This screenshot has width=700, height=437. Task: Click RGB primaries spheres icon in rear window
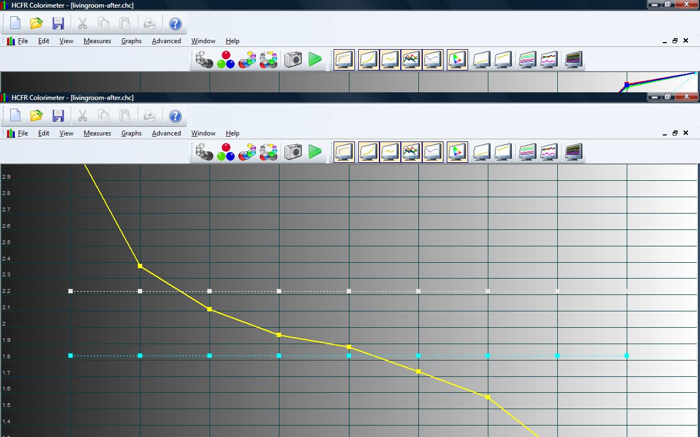(226, 60)
